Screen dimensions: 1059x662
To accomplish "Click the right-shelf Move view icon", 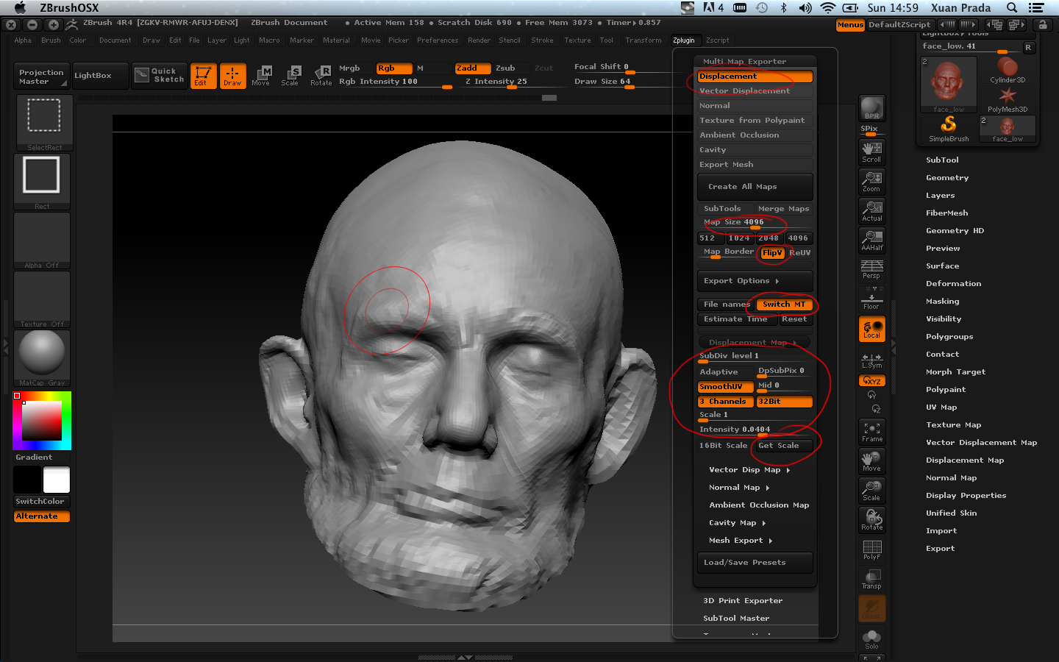I will tap(872, 461).
